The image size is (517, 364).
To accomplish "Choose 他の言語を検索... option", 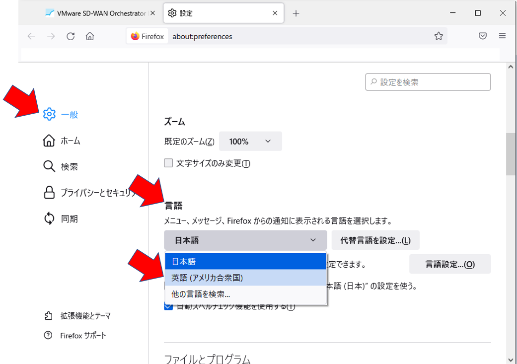I will click(246, 294).
